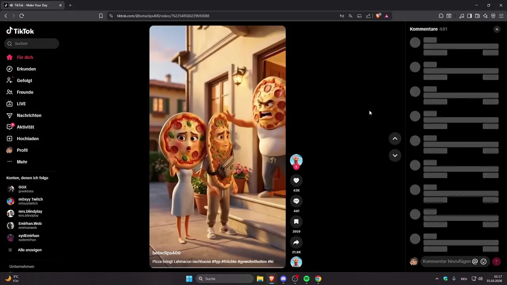507x285 pixels.
Task: Open Nachrichten in the sidebar
Action: tap(29, 115)
